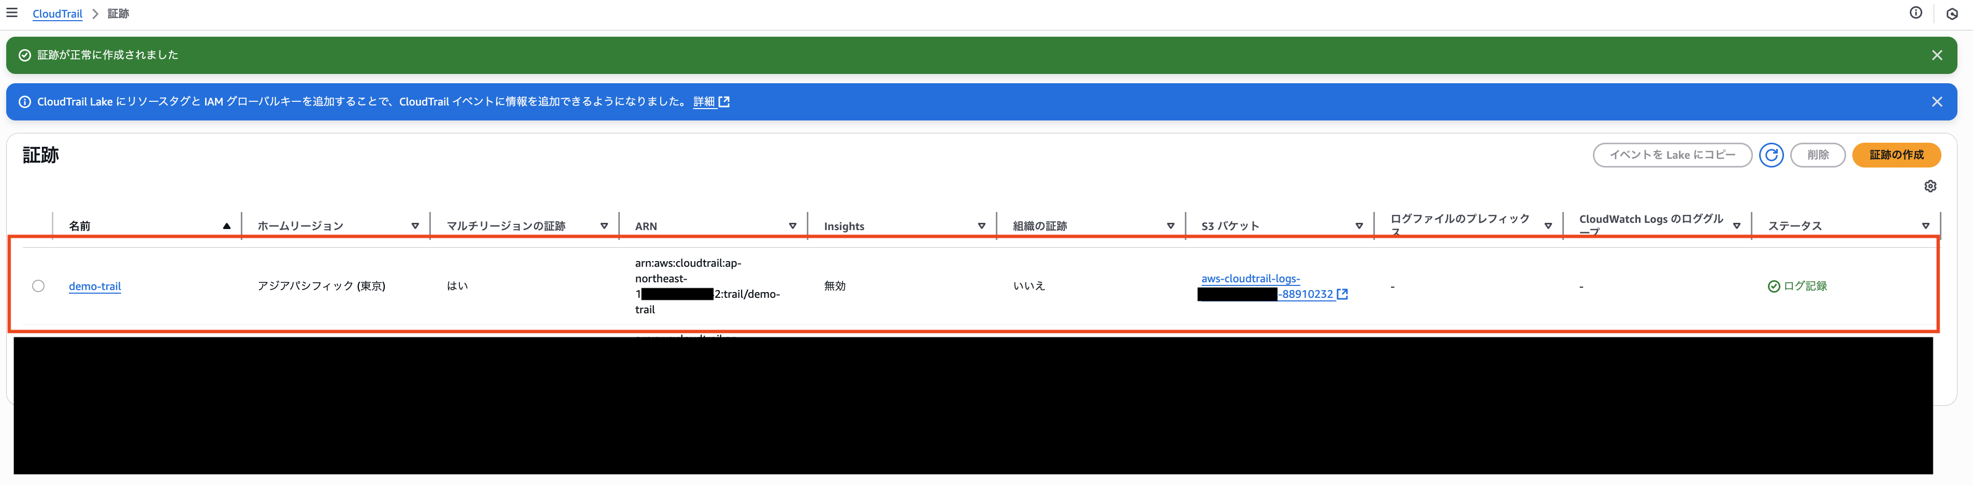This screenshot has width=1973, height=486.
Task: Click the demo-trail ARN text
Action: (x=708, y=286)
